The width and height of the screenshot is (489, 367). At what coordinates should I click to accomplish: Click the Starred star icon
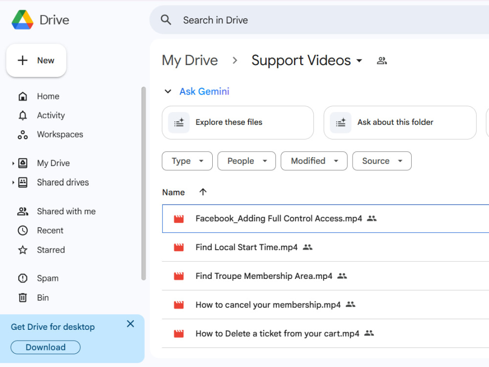pyautogui.click(x=23, y=250)
